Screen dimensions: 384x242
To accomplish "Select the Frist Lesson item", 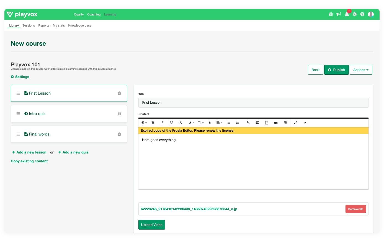I will 69,93.
